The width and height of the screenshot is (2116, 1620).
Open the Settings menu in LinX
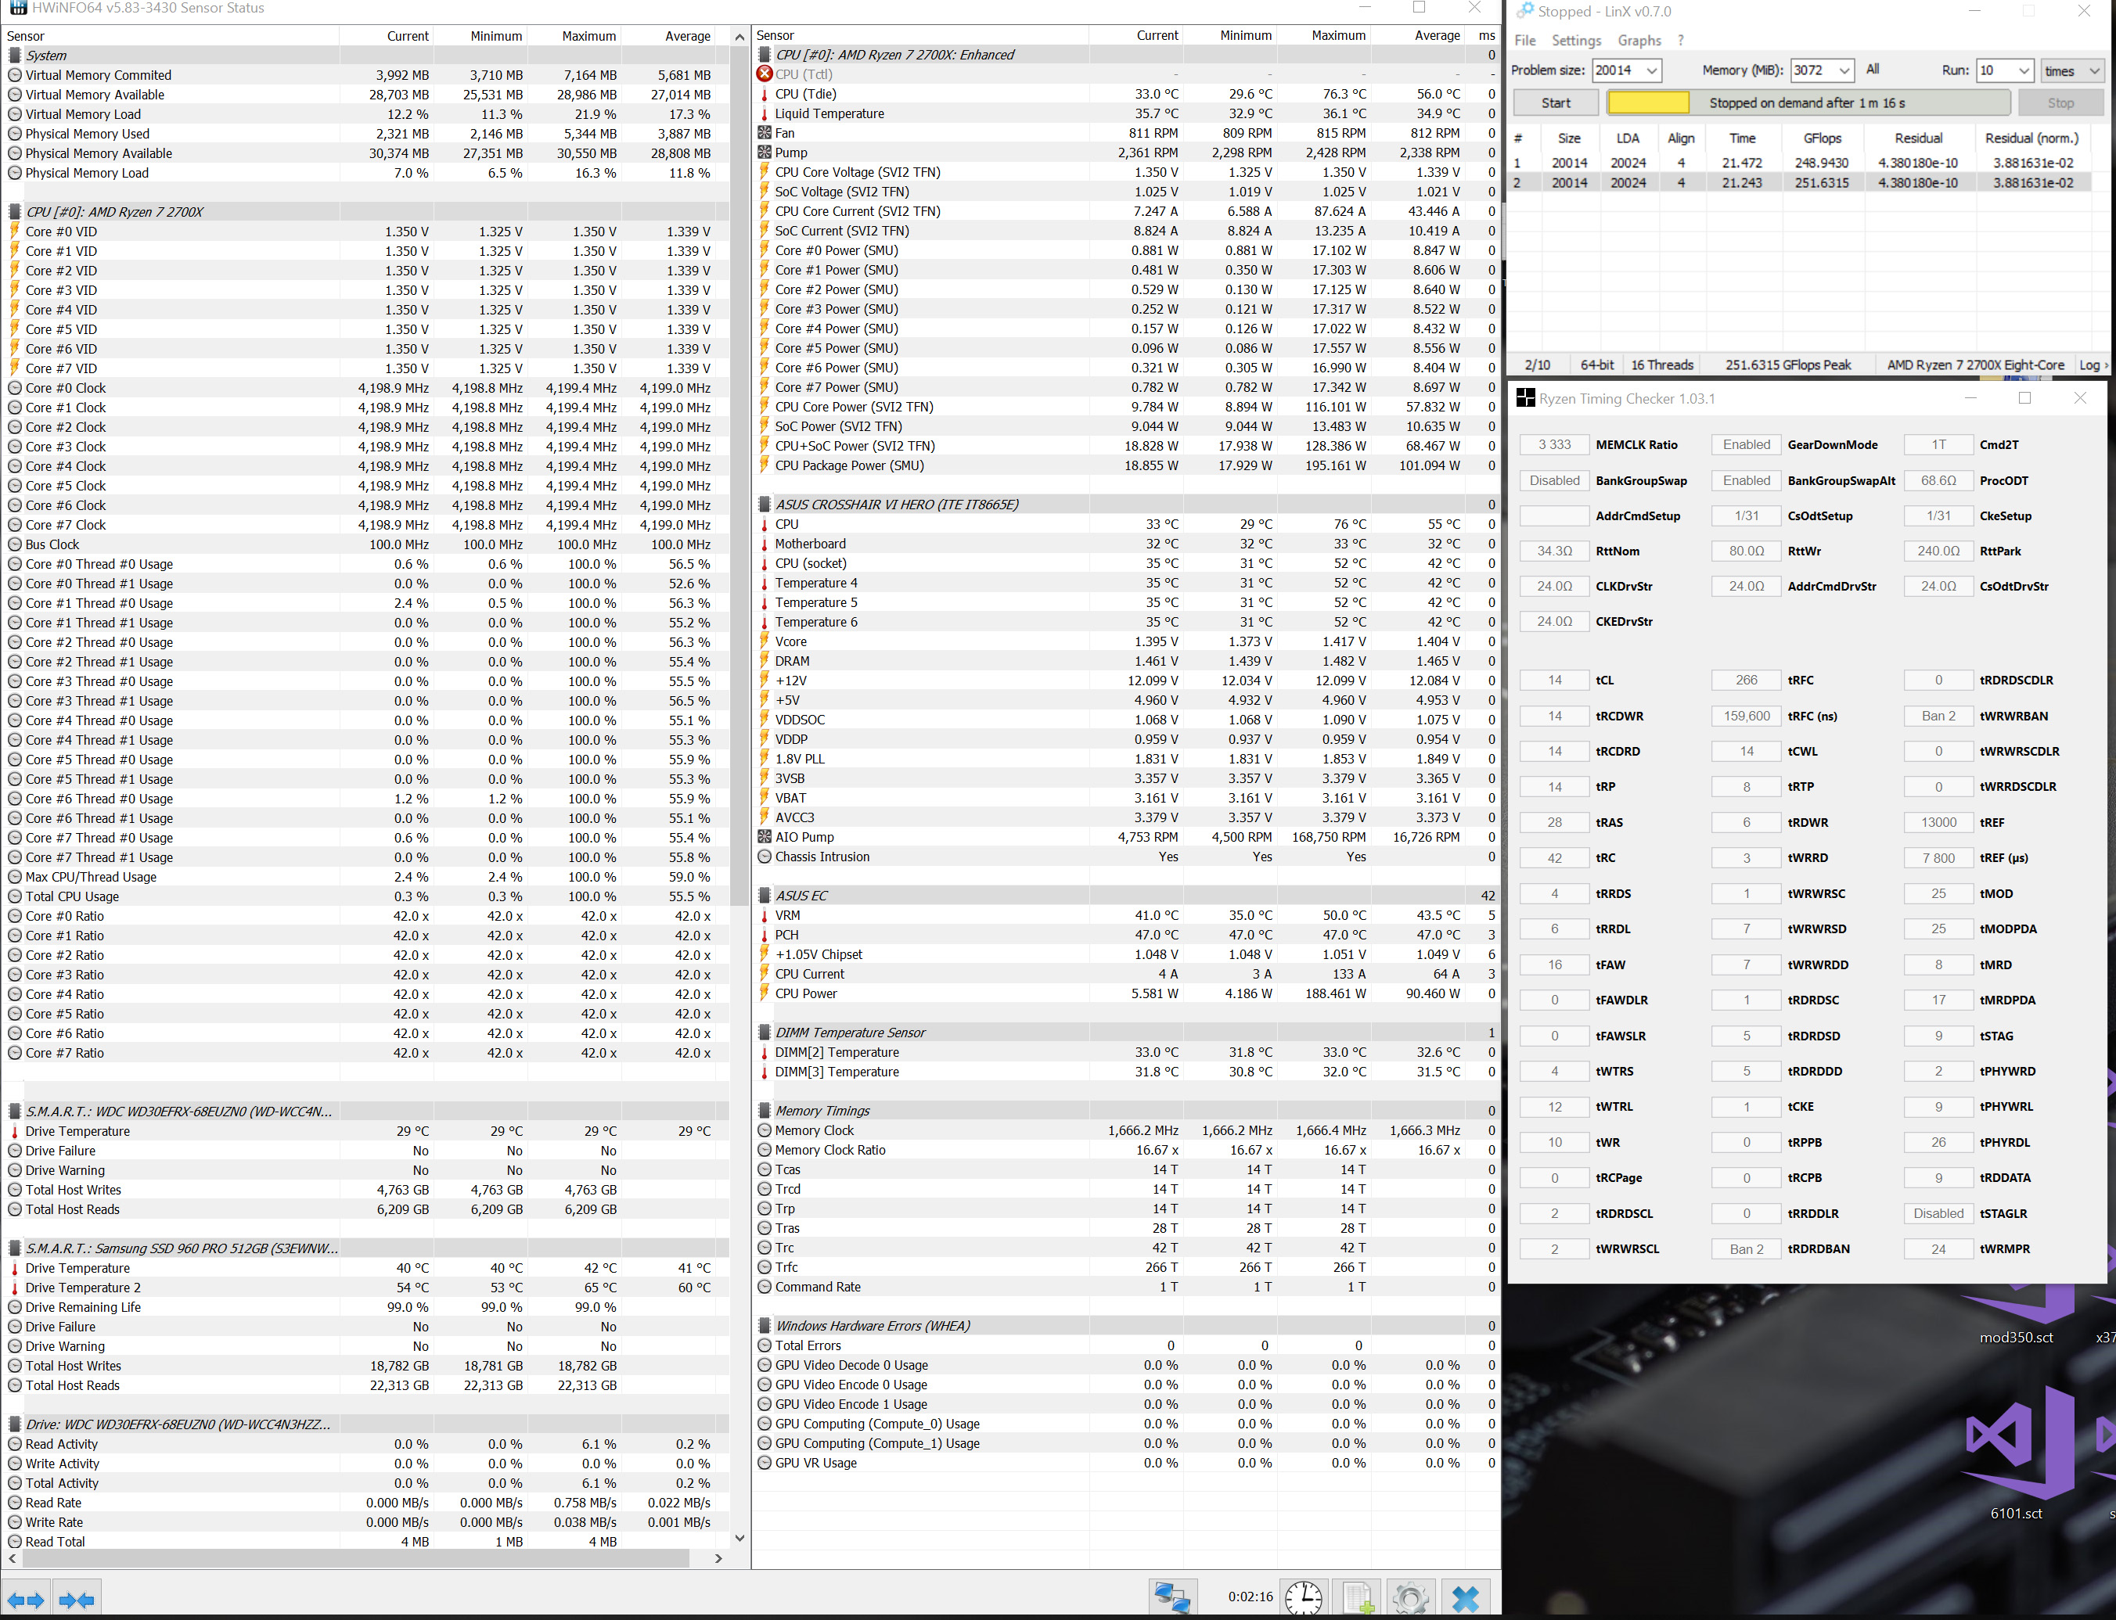point(1575,41)
